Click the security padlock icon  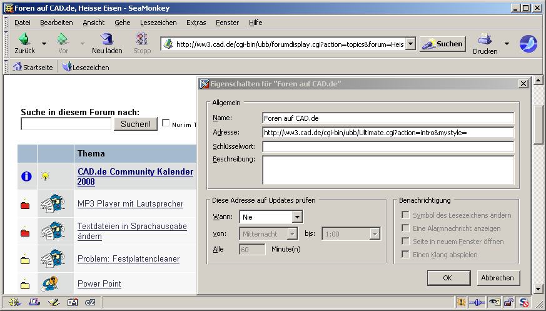coord(509,302)
